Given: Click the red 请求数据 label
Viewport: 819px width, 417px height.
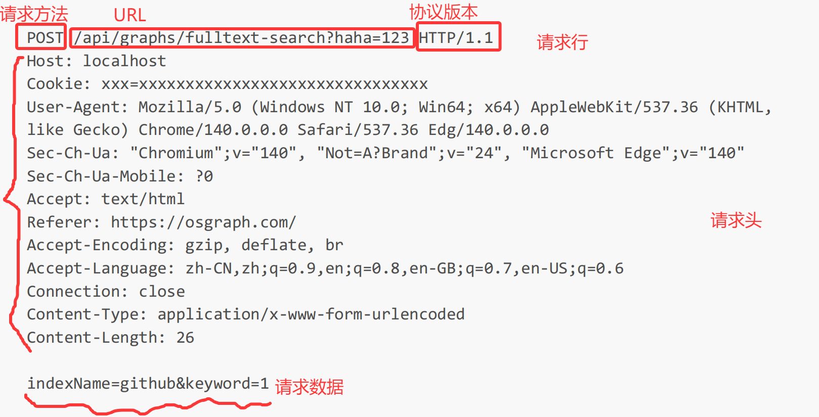Looking at the screenshot, I should point(309,387).
